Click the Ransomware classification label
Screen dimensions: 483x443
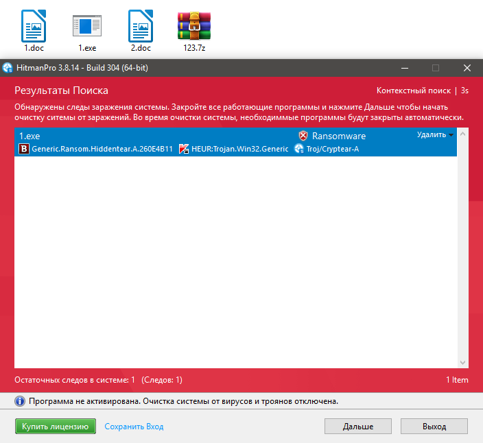[339, 136]
